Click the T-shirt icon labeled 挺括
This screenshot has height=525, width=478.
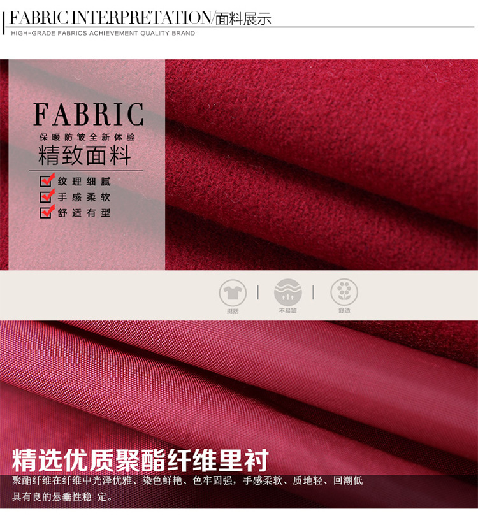(x=233, y=292)
